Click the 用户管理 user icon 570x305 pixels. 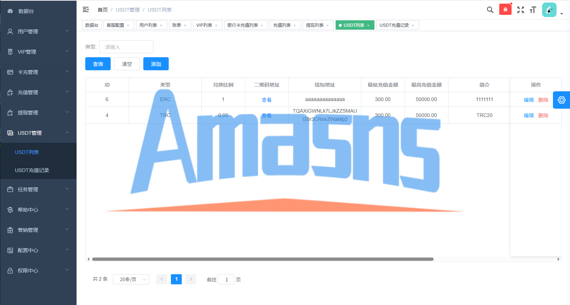10,32
